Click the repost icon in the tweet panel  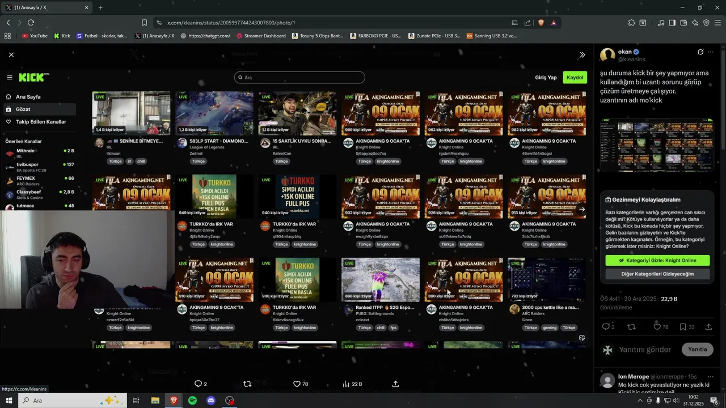coord(631,327)
